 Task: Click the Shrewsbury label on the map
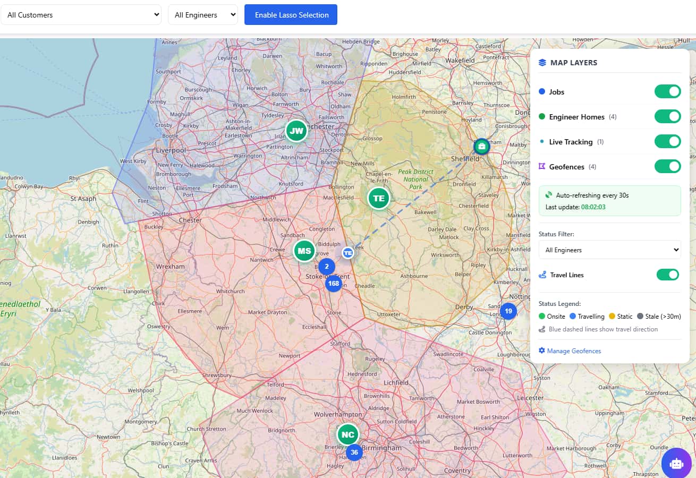tap(216, 375)
